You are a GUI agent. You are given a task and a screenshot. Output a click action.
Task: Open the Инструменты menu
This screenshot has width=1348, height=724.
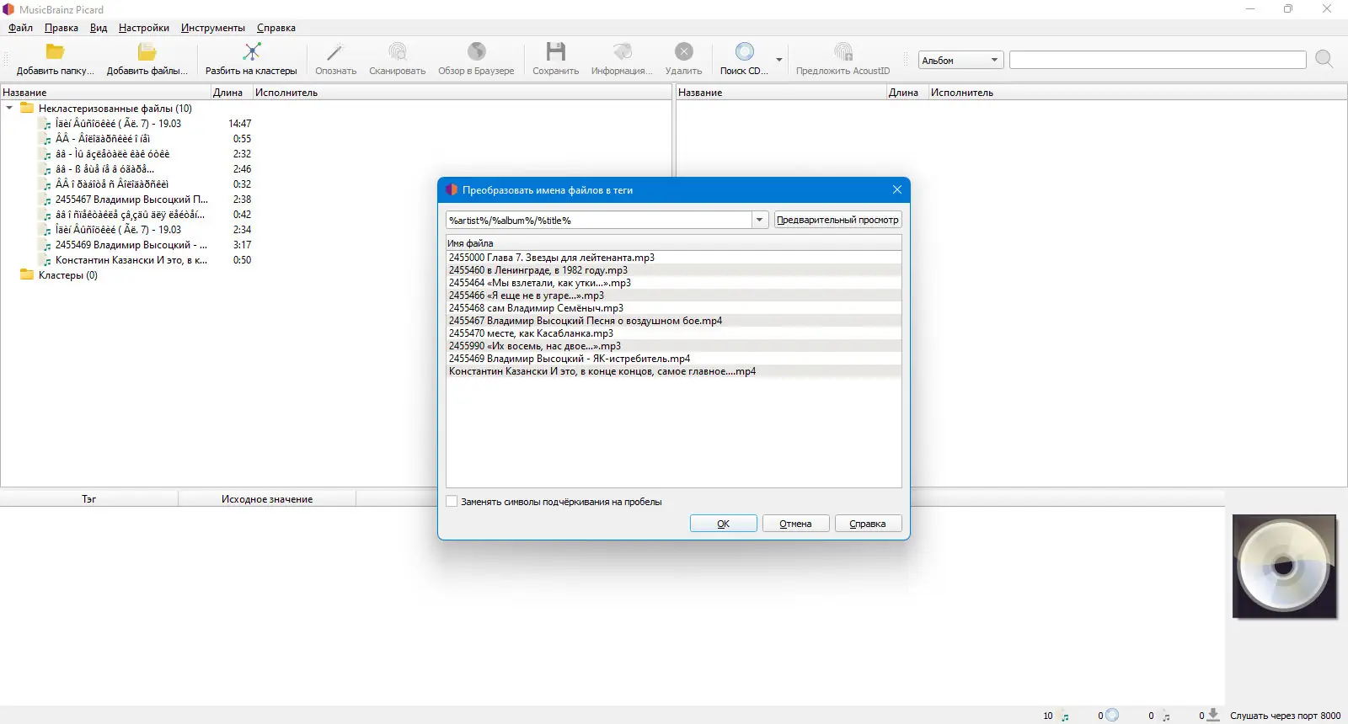(213, 28)
